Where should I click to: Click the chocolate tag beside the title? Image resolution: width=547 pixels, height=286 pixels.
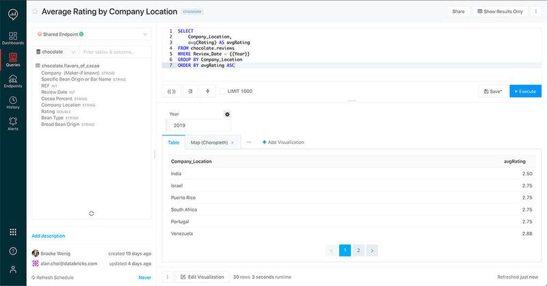(x=192, y=12)
